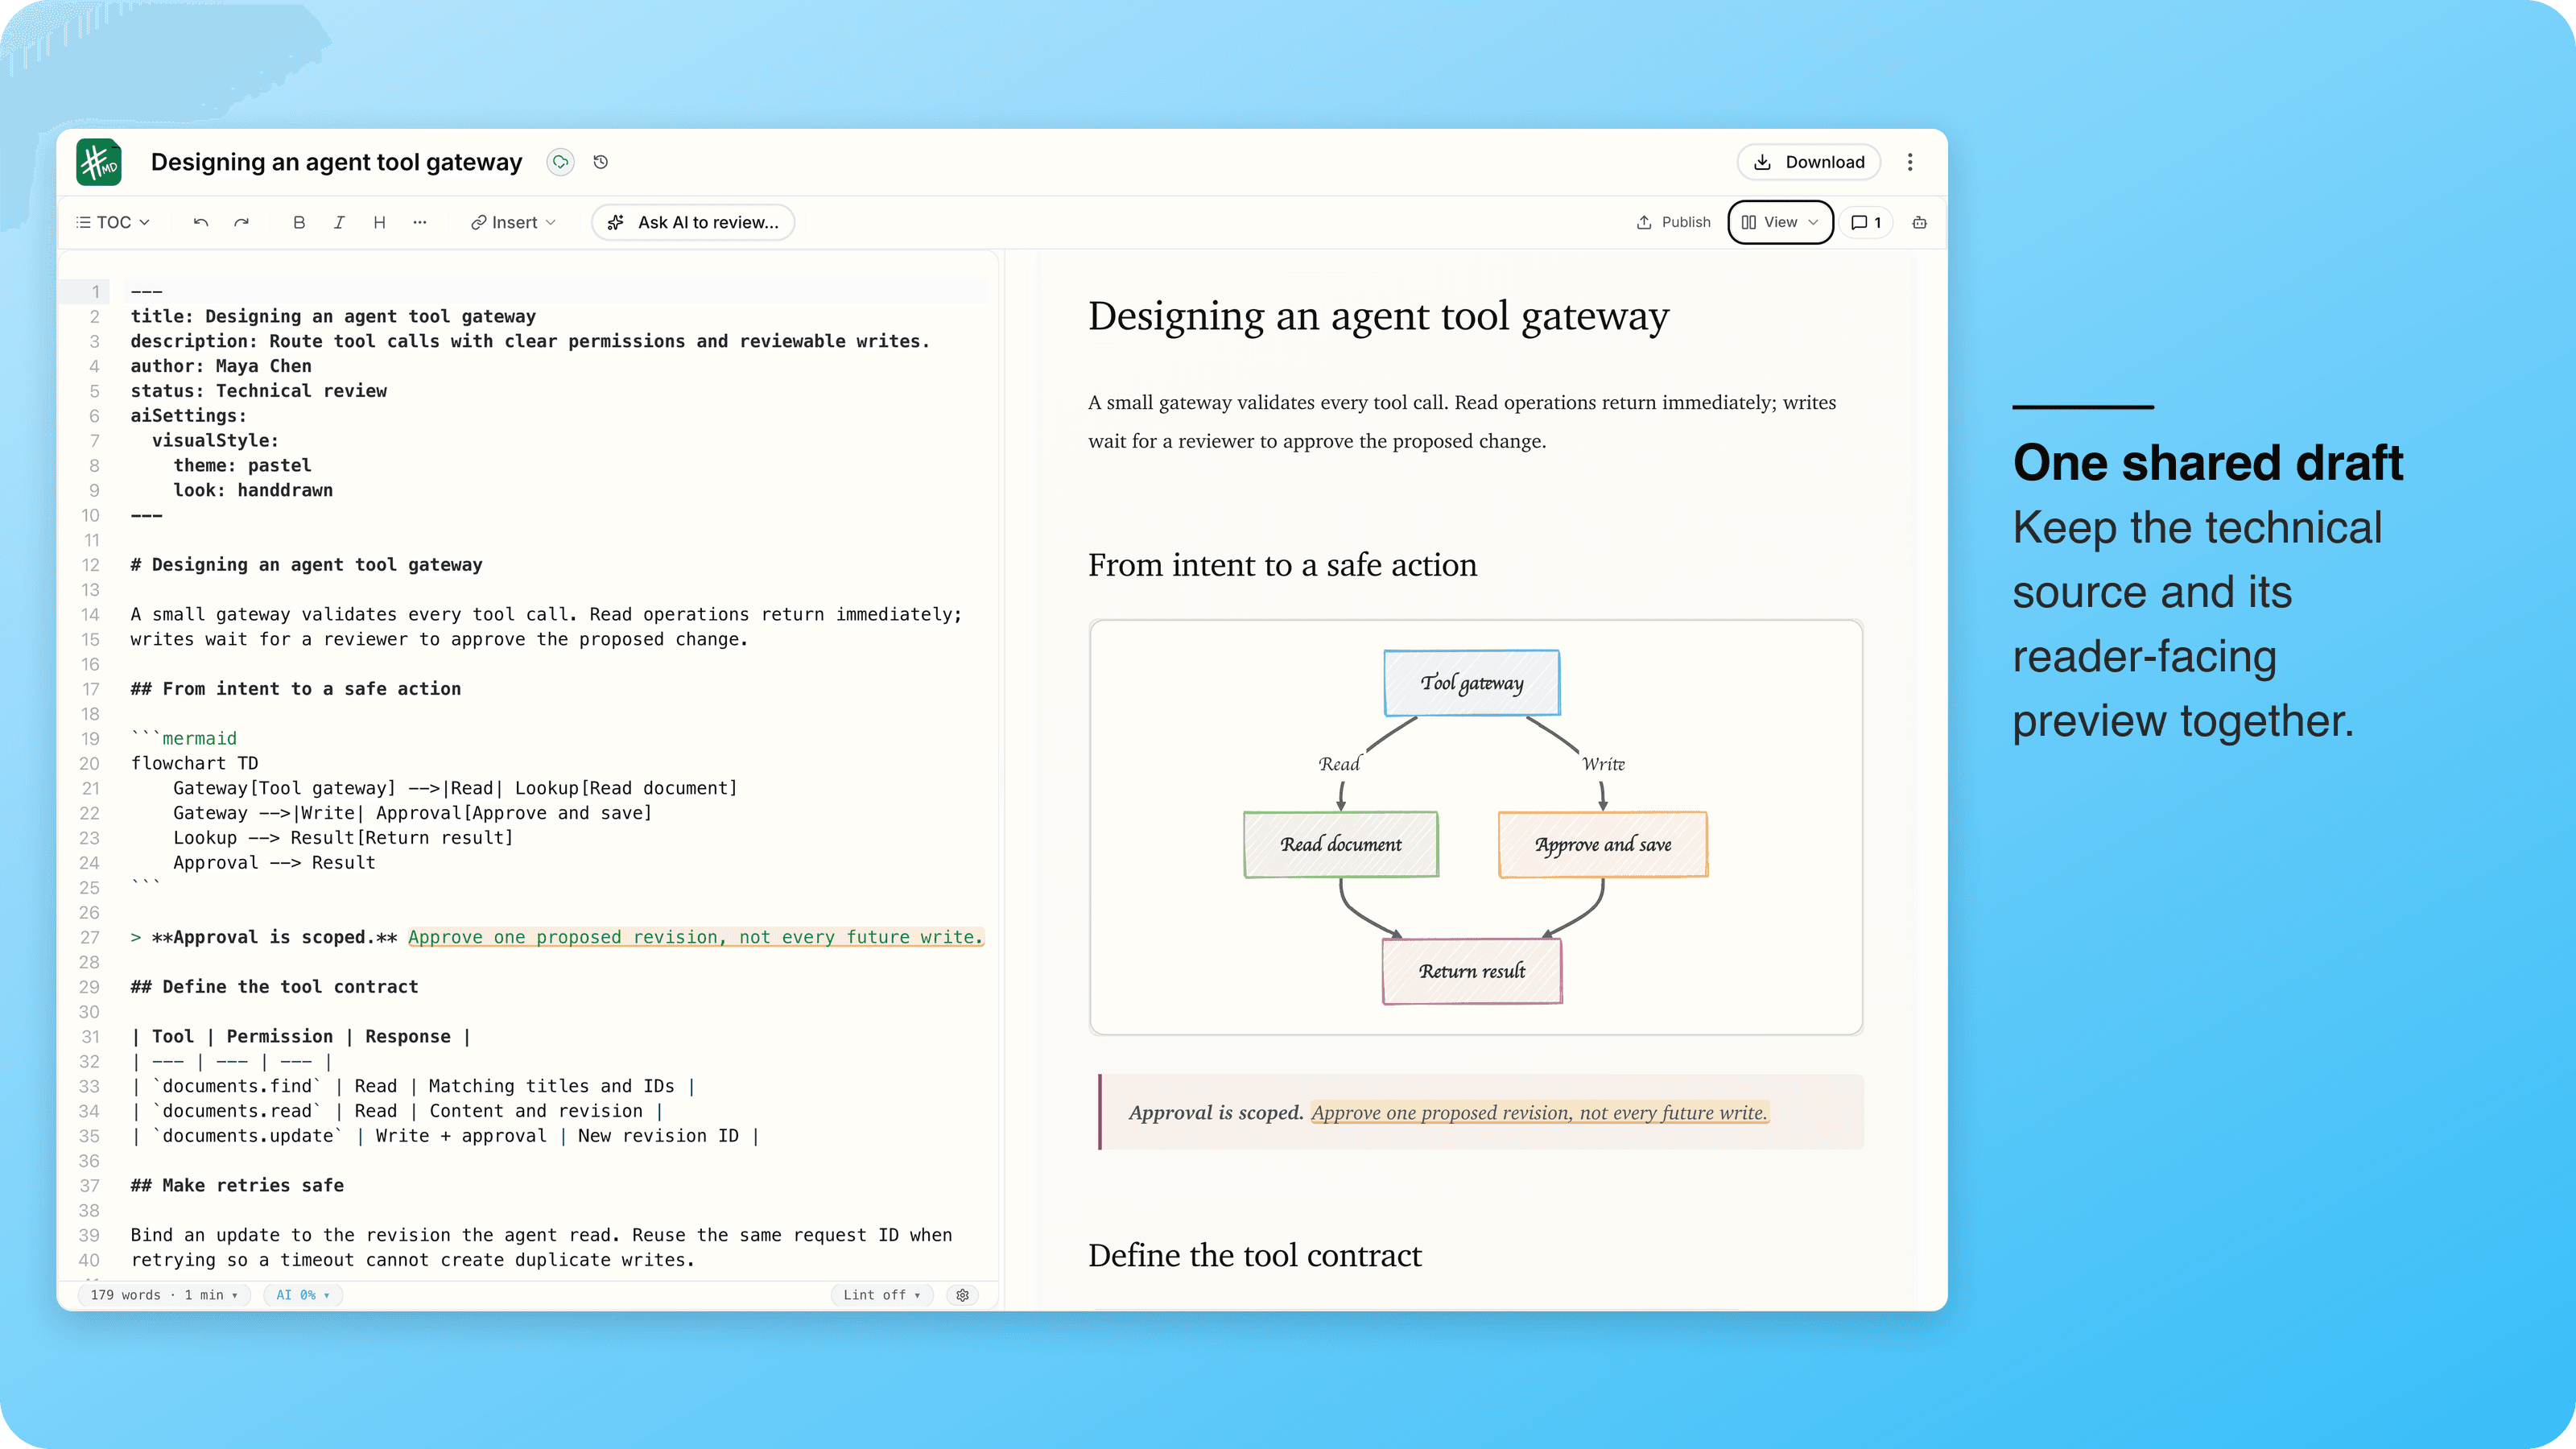Click the 'Return result' diagram node
Image resolution: width=2576 pixels, height=1449 pixels.
pyautogui.click(x=1471, y=971)
